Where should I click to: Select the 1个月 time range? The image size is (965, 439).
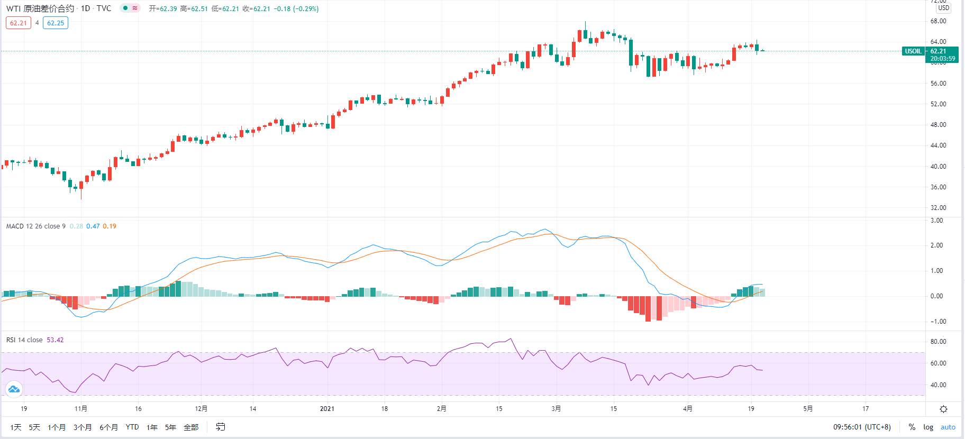pyautogui.click(x=57, y=427)
